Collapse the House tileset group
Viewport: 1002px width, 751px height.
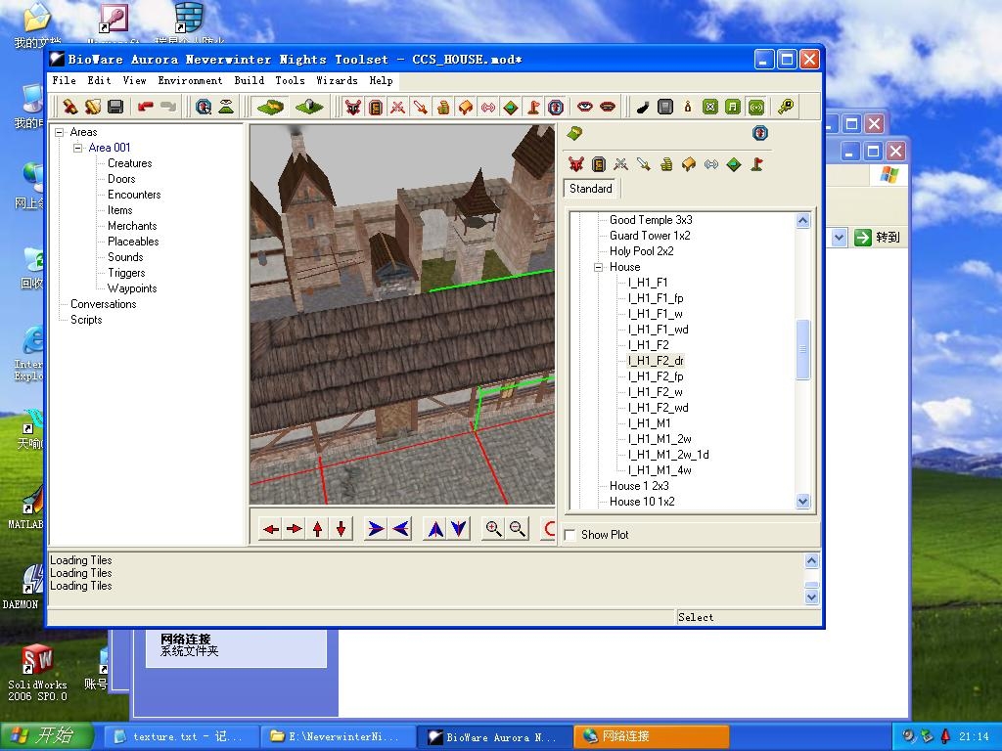coord(598,267)
